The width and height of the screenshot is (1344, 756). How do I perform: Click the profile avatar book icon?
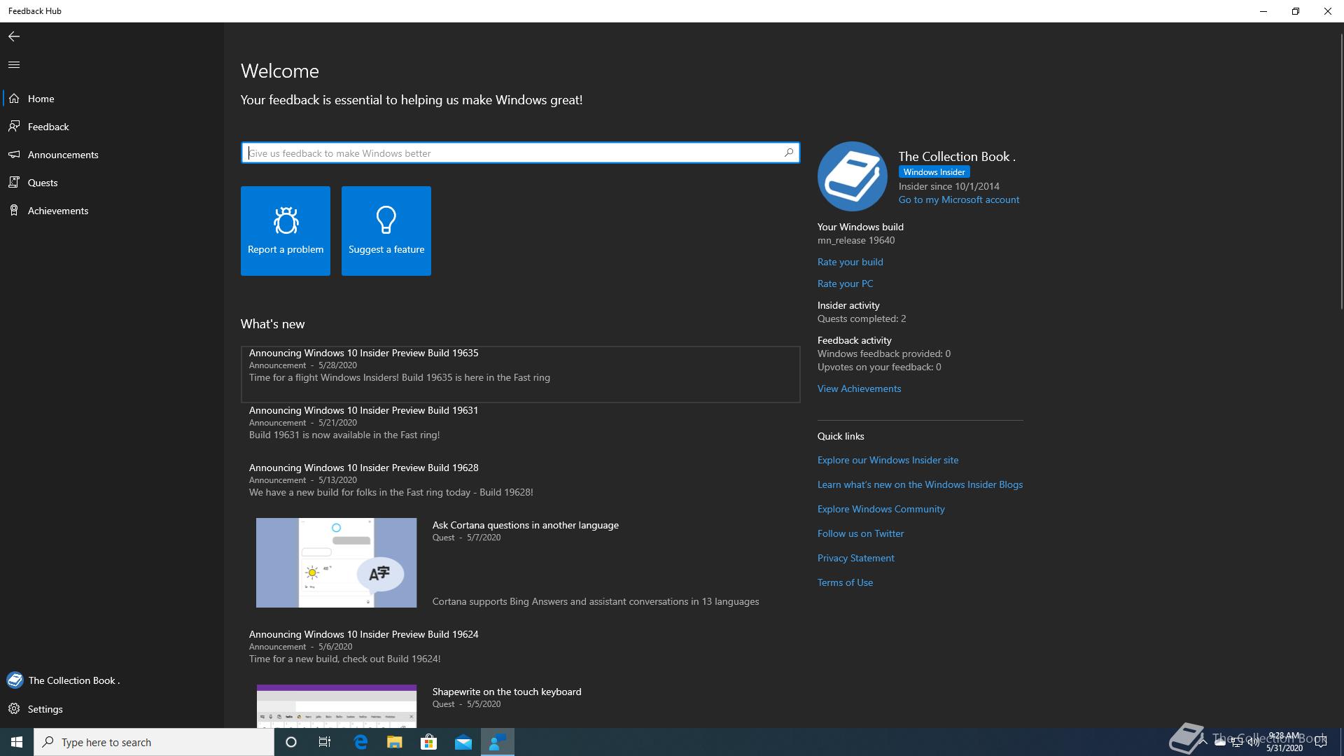coord(852,176)
